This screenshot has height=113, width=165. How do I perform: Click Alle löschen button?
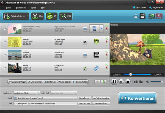(65, 82)
